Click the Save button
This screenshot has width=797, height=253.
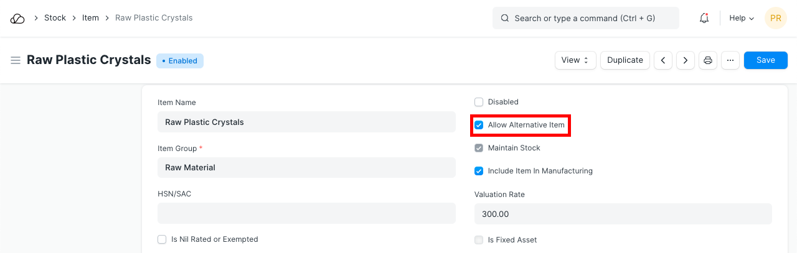765,60
